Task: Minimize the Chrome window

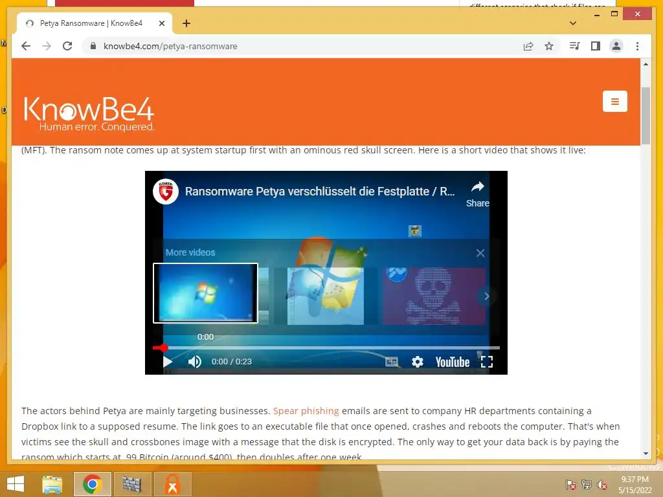Action: (x=596, y=14)
